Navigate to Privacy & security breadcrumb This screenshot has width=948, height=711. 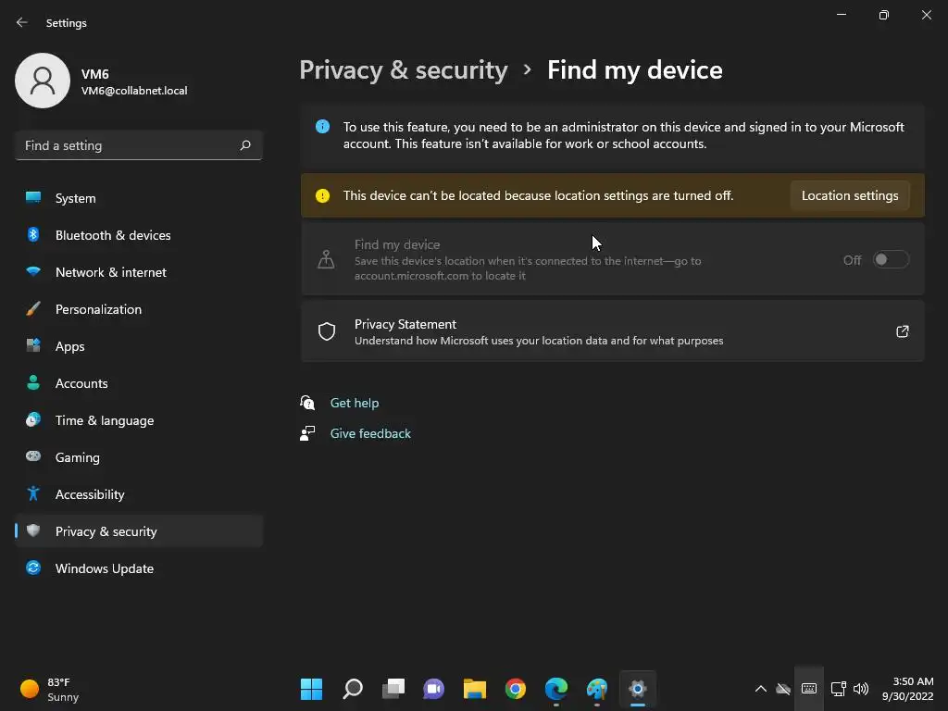(x=404, y=70)
